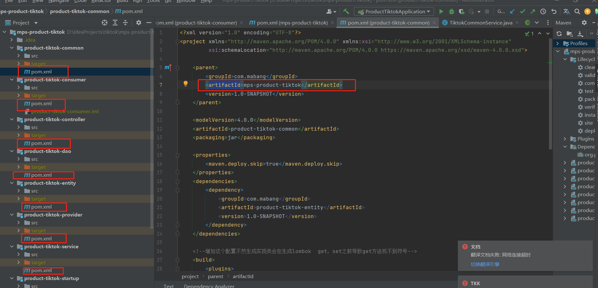The image size is (598, 288).
Task: Collapse the product-tiktok-common module folder
Action: (x=12, y=48)
